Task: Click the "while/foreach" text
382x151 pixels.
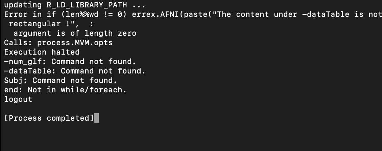Action: (92, 90)
